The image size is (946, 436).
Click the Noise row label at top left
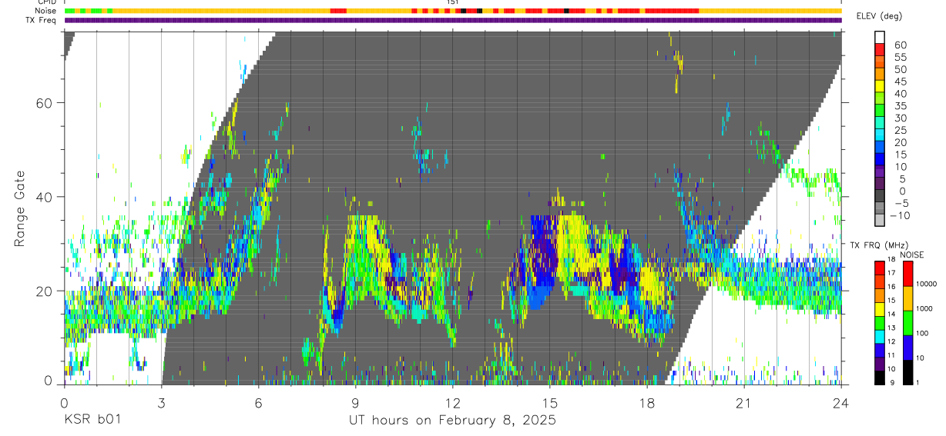pos(45,11)
